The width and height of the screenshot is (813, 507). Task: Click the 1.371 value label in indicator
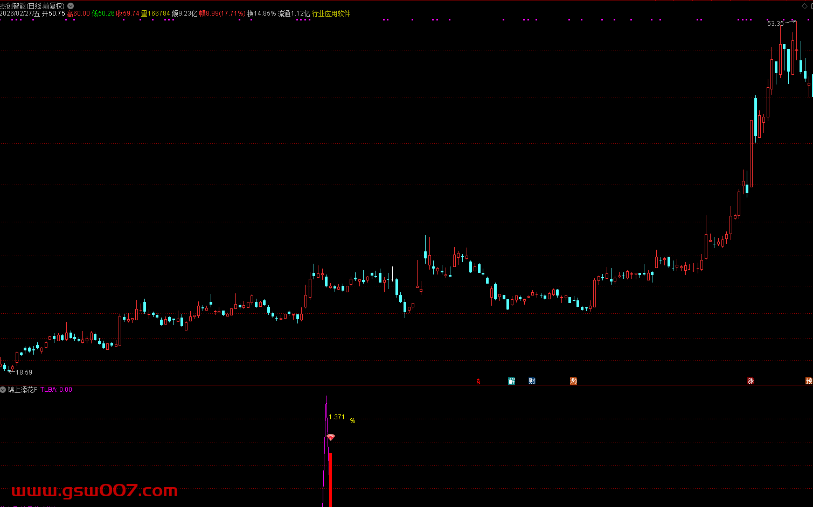[337, 417]
